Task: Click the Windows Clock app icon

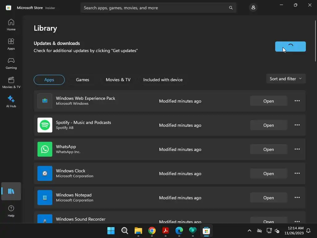Action: [x=45, y=174]
